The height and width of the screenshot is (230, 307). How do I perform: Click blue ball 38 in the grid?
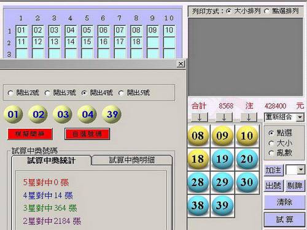coord(198,205)
